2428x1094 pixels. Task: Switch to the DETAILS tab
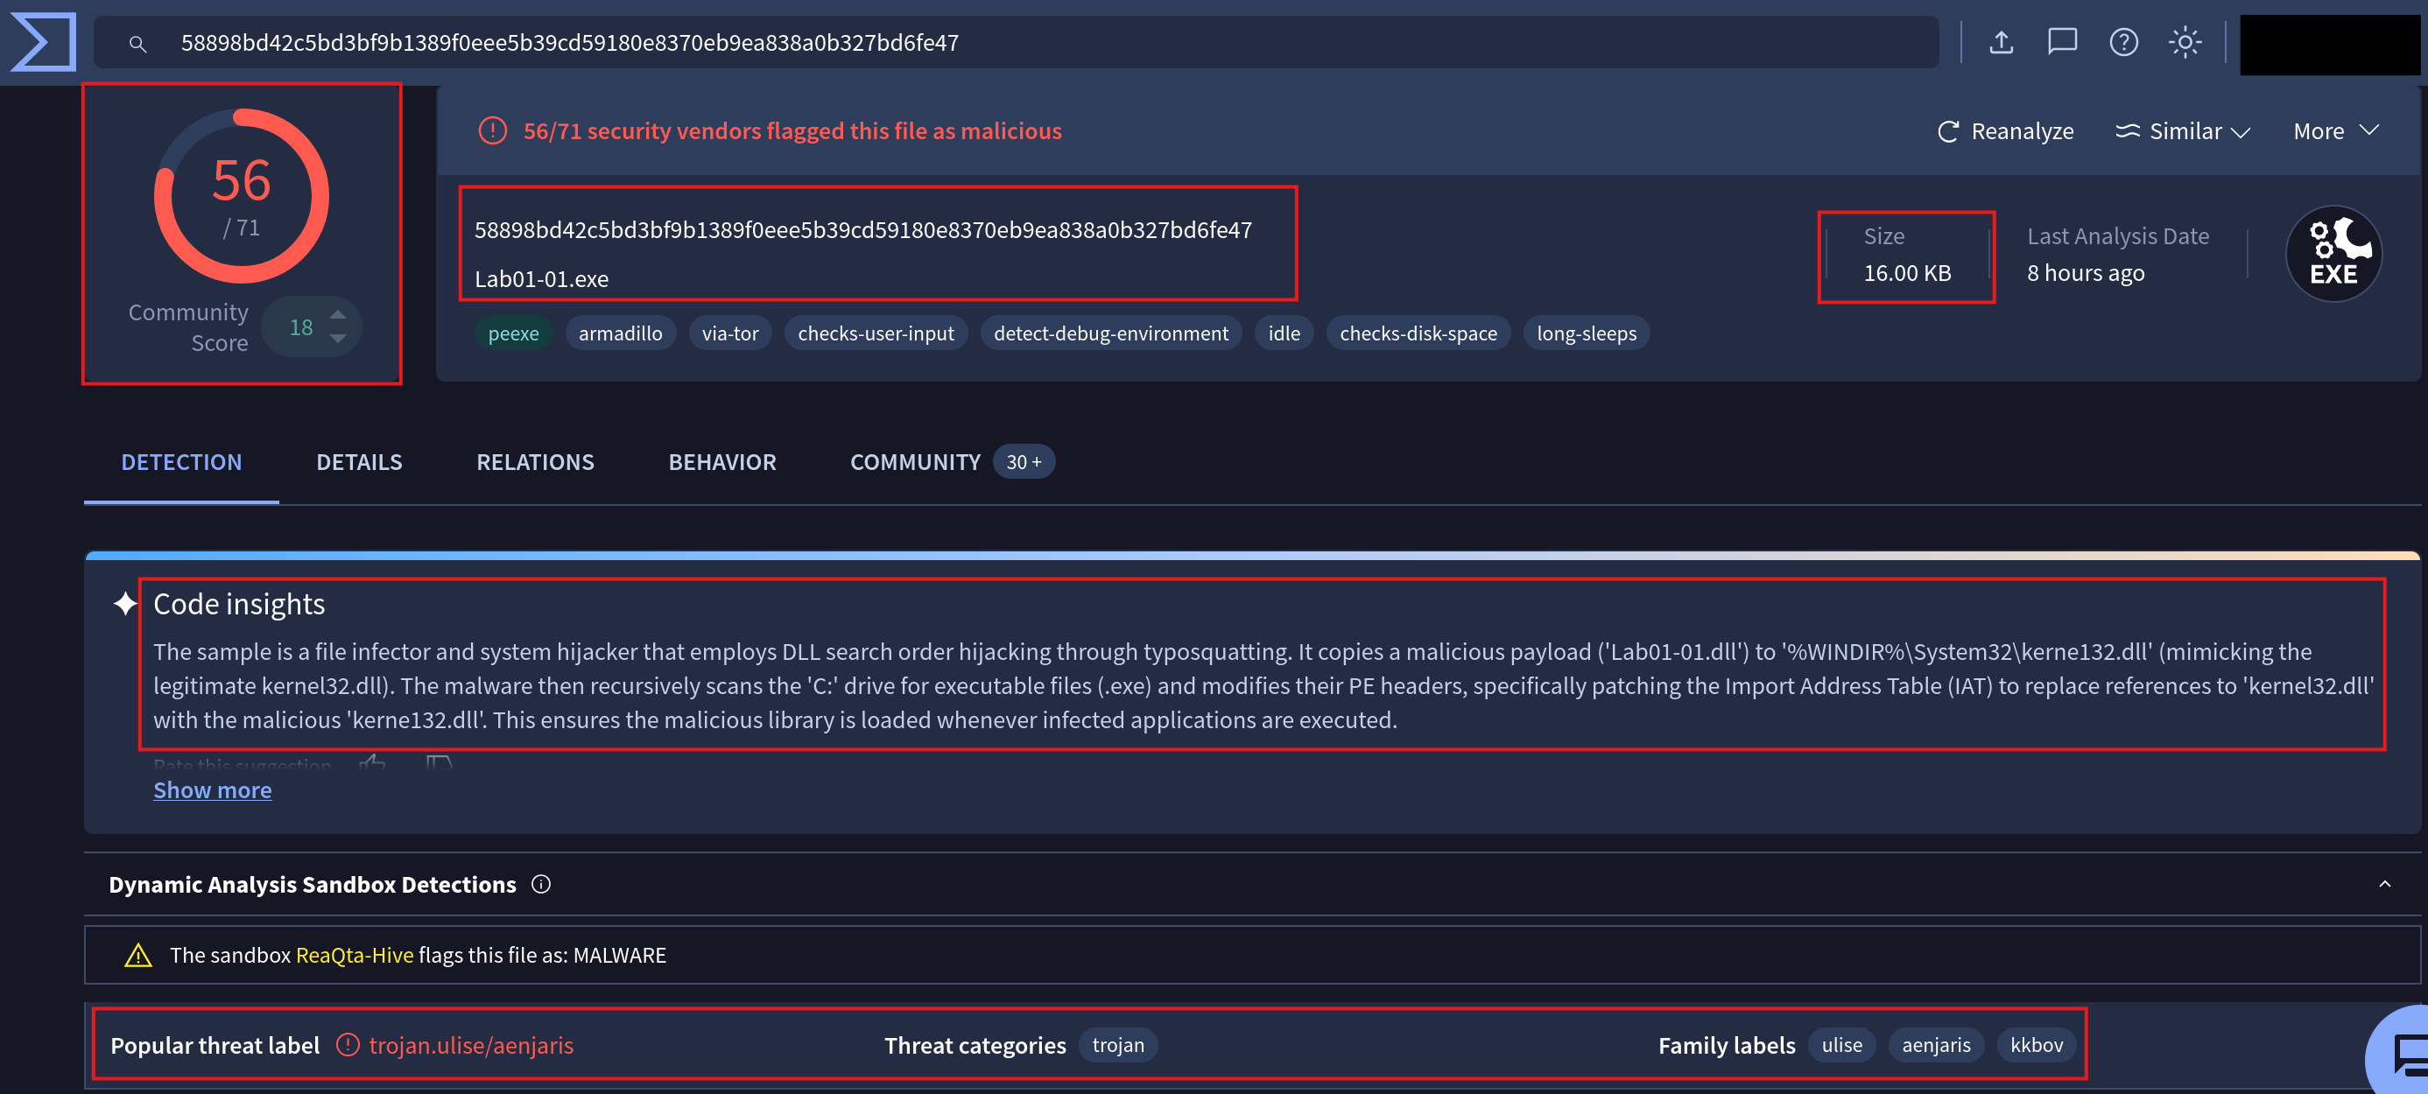tap(359, 463)
